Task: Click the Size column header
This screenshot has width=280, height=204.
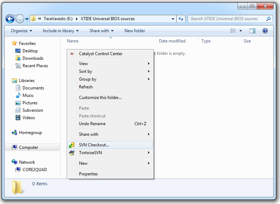Action: [247, 41]
